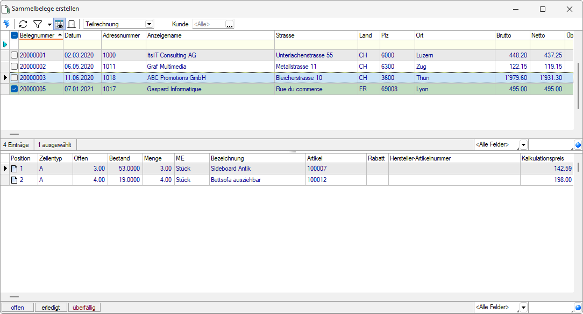Click the refresh arrows icon
The image size is (583, 314).
23,24
